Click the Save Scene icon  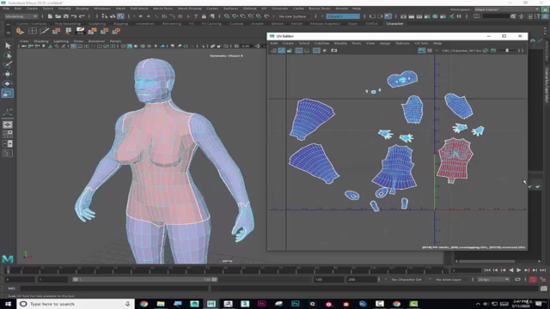(65, 16)
